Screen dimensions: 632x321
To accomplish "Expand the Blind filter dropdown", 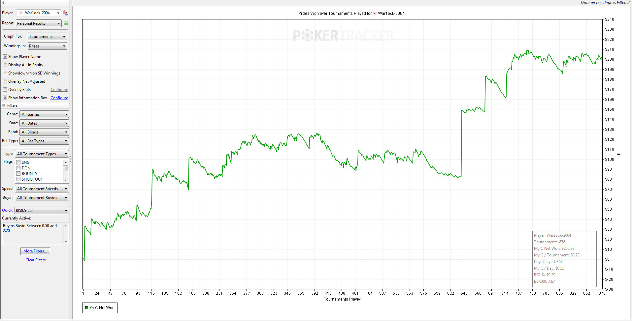I will (44, 132).
